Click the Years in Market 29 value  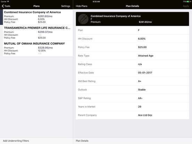coord(139,107)
